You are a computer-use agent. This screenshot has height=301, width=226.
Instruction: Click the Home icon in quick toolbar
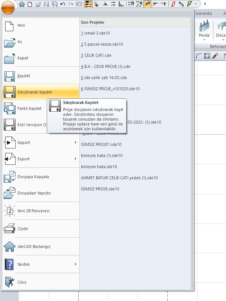click(x=22, y=4)
